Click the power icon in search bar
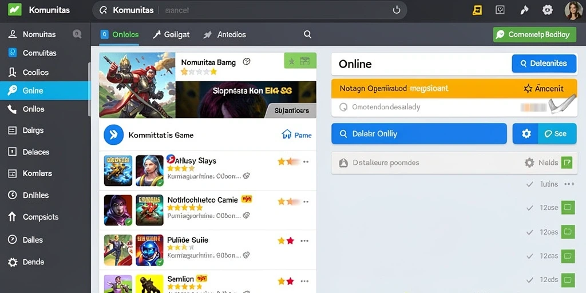This screenshot has width=586, height=293. pos(397,10)
